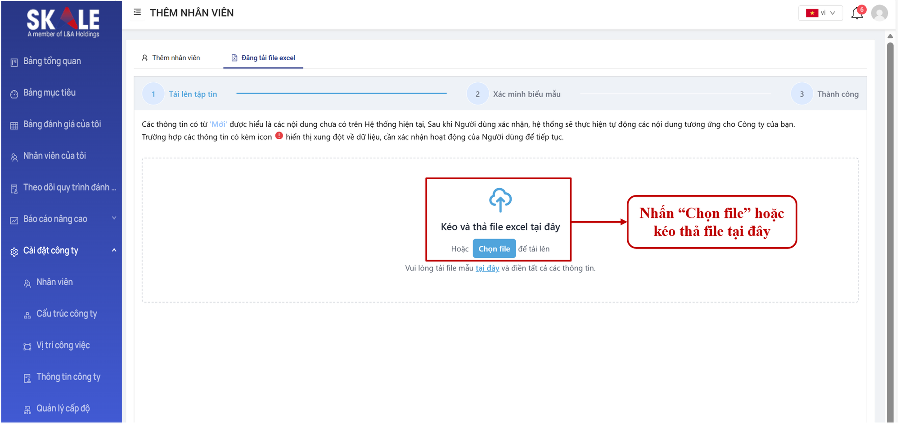The image size is (900, 425).
Task: Switch to the Thêm nhân viên tab
Action: pyautogui.click(x=171, y=58)
